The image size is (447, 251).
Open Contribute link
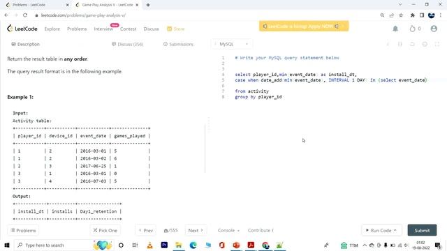click(261, 231)
